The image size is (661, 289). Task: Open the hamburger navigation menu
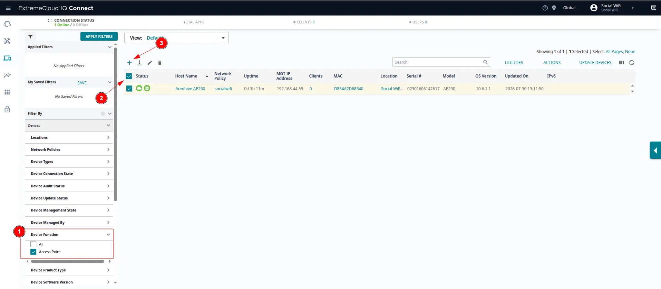[x=8, y=8]
